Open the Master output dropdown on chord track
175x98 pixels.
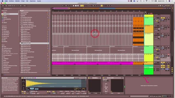(157, 51)
